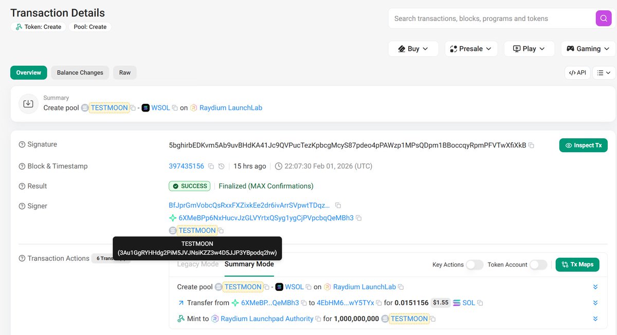
Task: Open block 397435156 link
Action: pos(187,166)
